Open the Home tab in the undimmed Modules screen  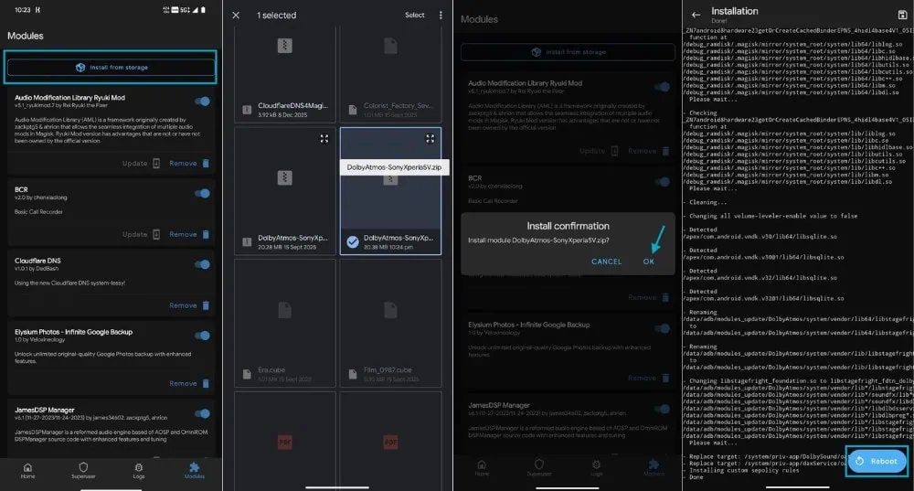27,471
